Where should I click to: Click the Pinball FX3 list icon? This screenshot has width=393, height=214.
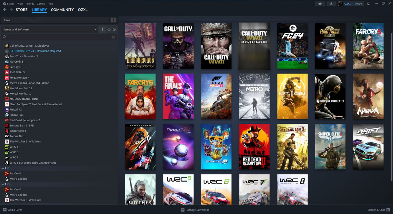[x=7, y=115]
